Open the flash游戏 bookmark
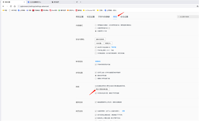This screenshot has height=121, width=199. (53, 10)
